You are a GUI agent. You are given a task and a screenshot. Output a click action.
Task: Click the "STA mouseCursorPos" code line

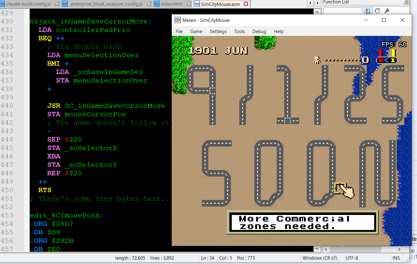pos(87,114)
